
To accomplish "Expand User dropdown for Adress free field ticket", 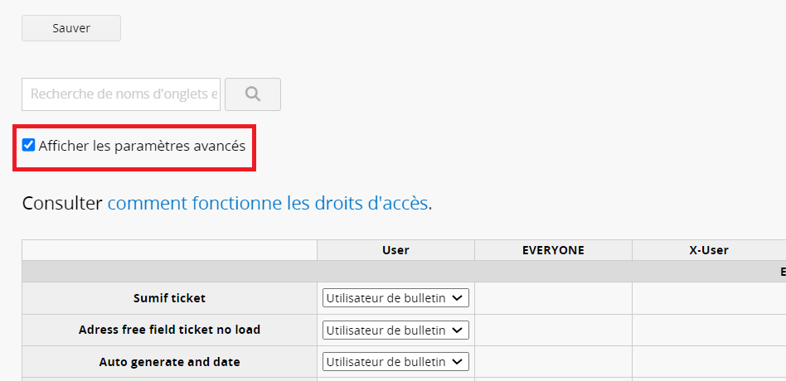I will [395, 330].
